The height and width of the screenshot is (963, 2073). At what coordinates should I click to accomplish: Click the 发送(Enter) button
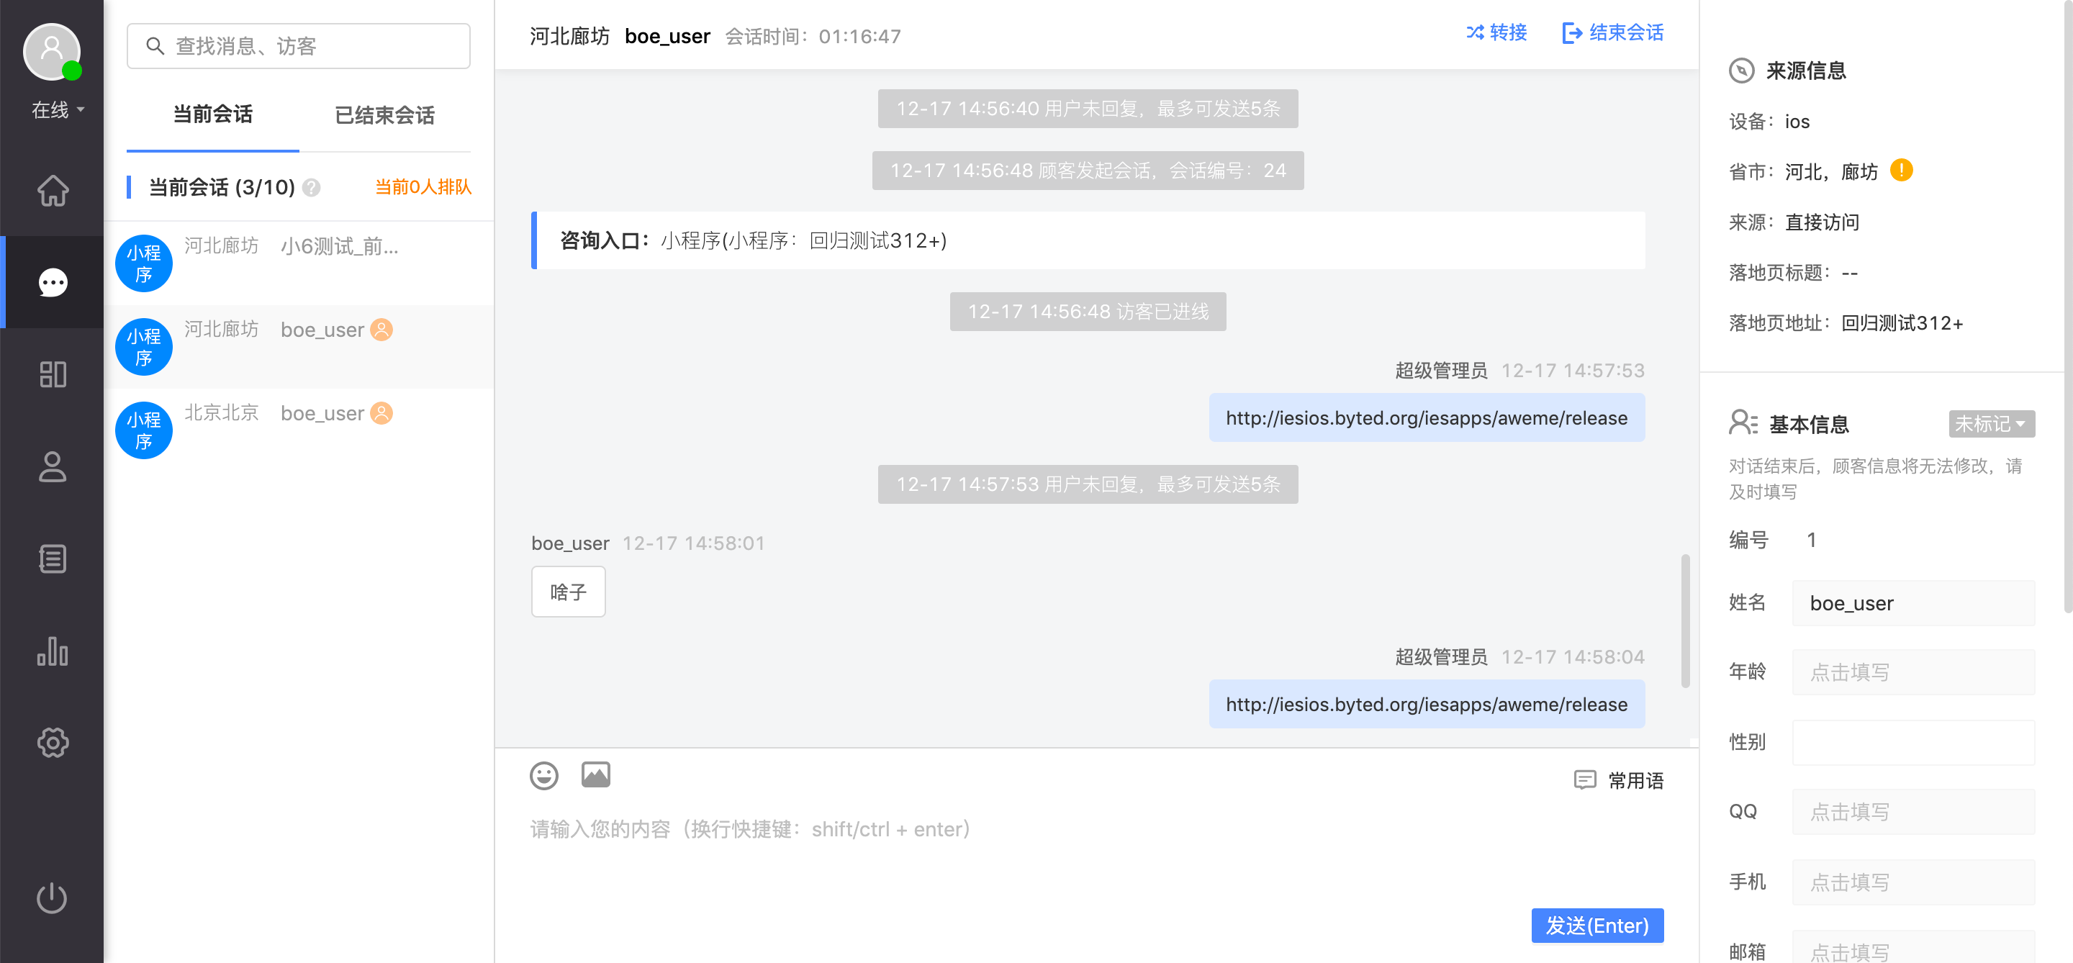(1596, 926)
